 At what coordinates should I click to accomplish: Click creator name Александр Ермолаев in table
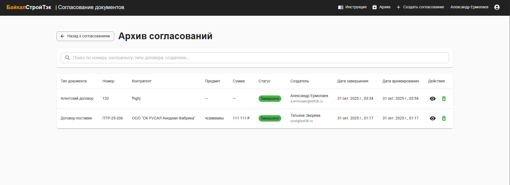(x=309, y=96)
